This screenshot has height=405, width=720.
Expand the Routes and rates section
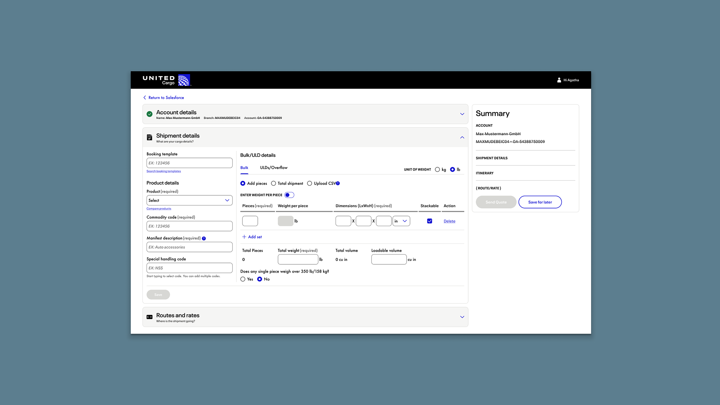462,317
